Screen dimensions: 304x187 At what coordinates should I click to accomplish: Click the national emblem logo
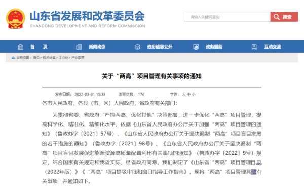pyautogui.click(x=16, y=19)
